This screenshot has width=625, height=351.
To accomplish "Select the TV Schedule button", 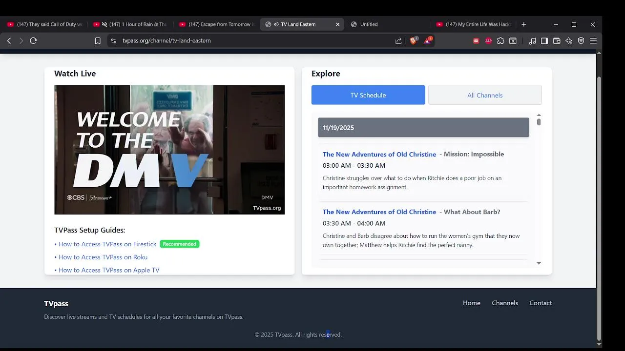I will coord(368,95).
